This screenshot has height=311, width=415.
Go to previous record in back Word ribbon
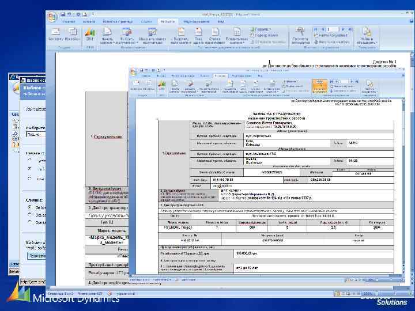[x=323, y=29]
